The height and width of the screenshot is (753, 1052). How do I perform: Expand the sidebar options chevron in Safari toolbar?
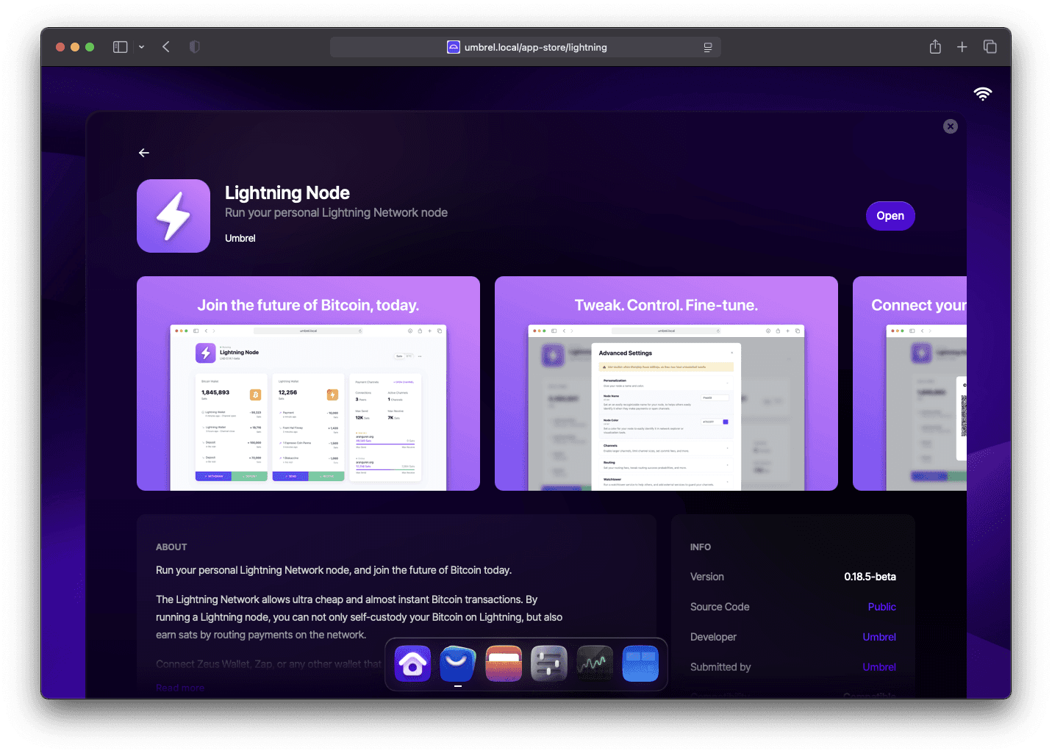coord(141,47)
